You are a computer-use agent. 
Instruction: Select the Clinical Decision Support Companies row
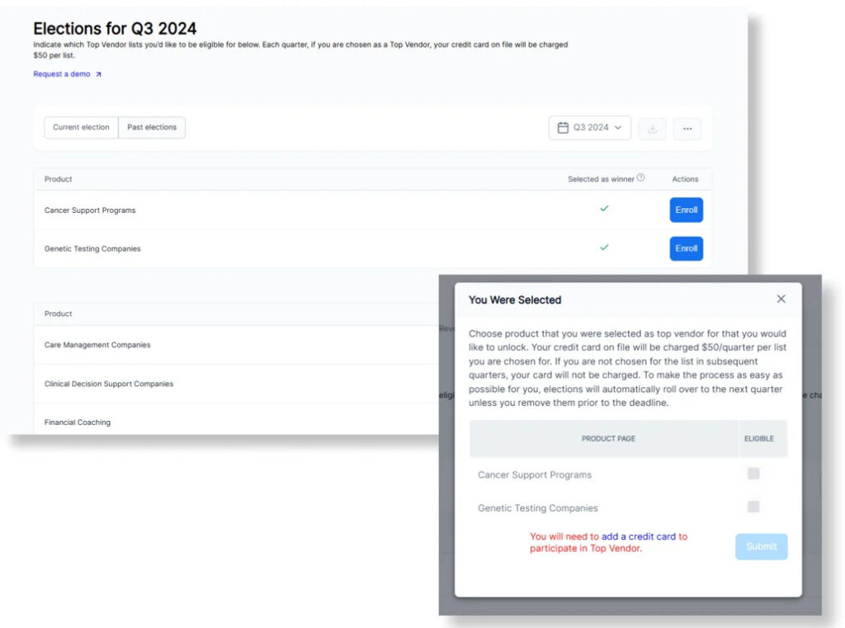[109, 384]
